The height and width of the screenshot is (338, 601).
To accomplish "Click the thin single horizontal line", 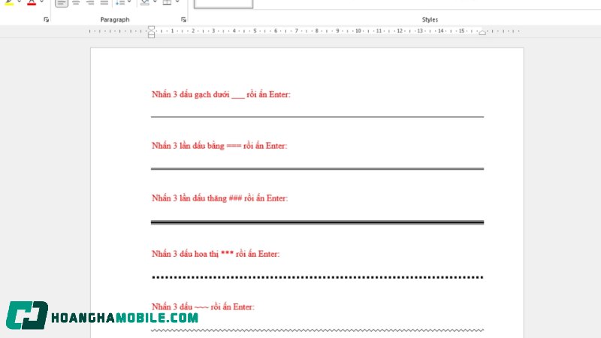I will [x=317, y=116].
